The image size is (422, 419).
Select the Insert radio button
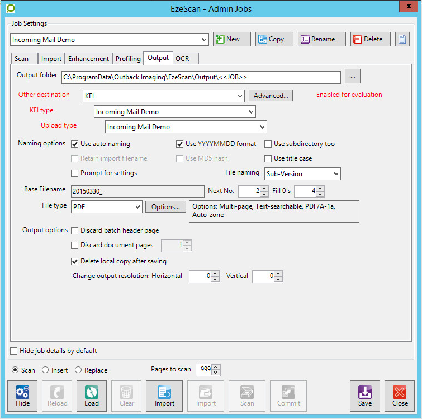pos(45,370)
